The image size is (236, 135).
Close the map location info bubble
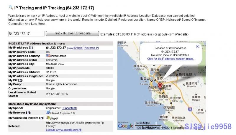click(x=198, y=46)
